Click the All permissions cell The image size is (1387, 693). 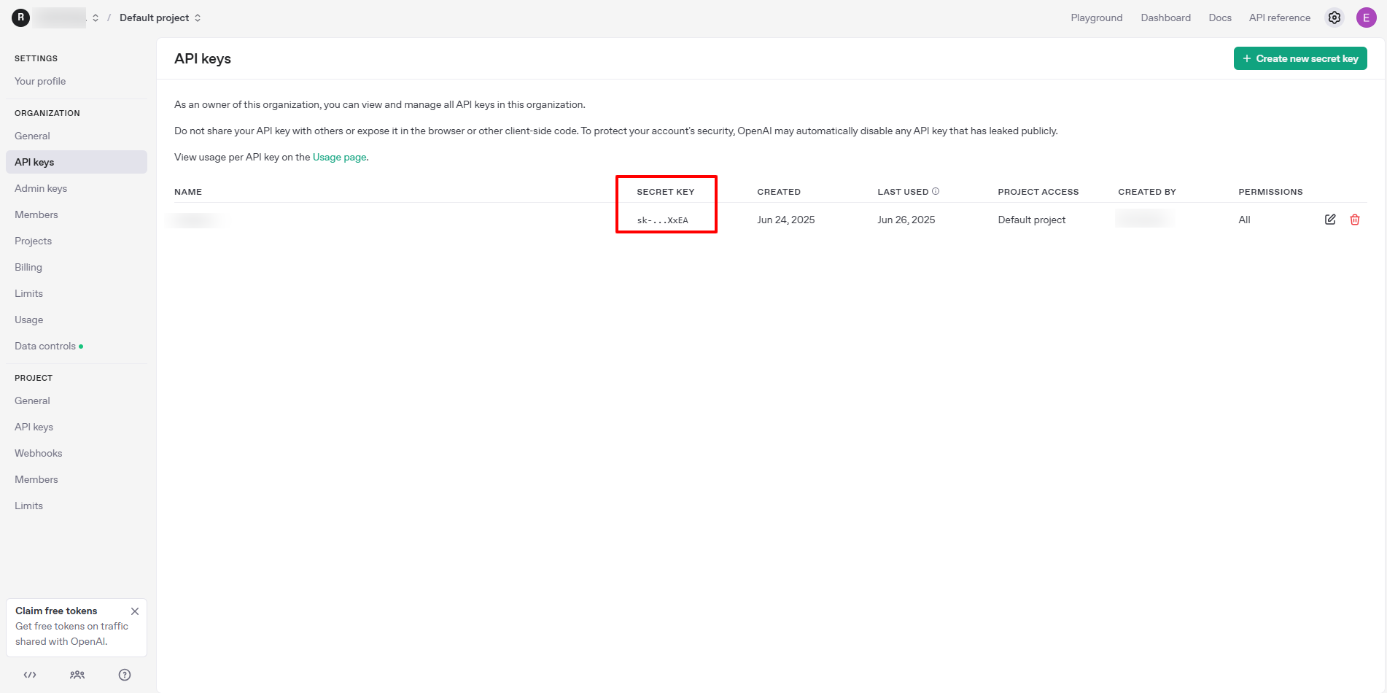click(x=1244, y=220)
